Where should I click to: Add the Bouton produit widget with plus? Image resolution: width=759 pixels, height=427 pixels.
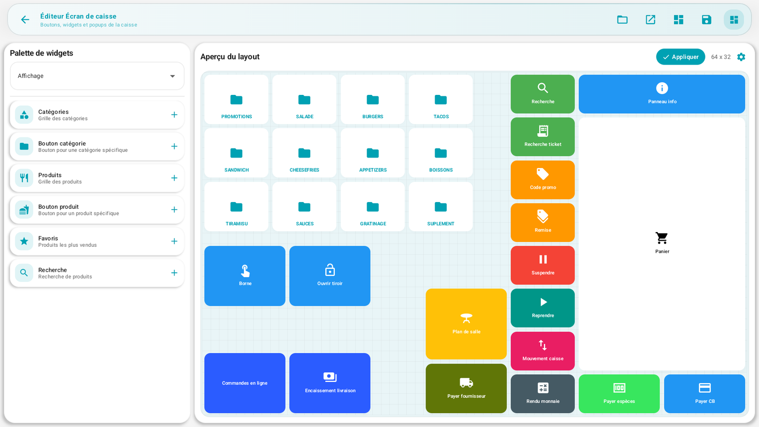(x=174, y=210)
